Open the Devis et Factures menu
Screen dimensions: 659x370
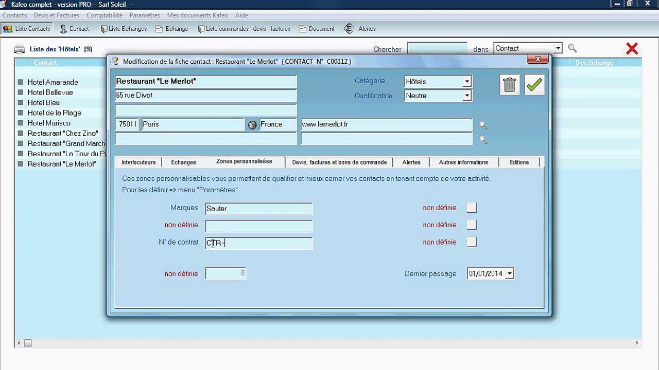[57, 15]
